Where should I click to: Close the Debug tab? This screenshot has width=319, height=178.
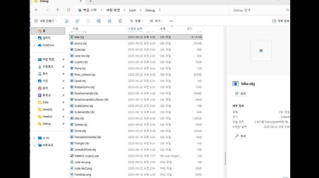[x=81, y=1]
